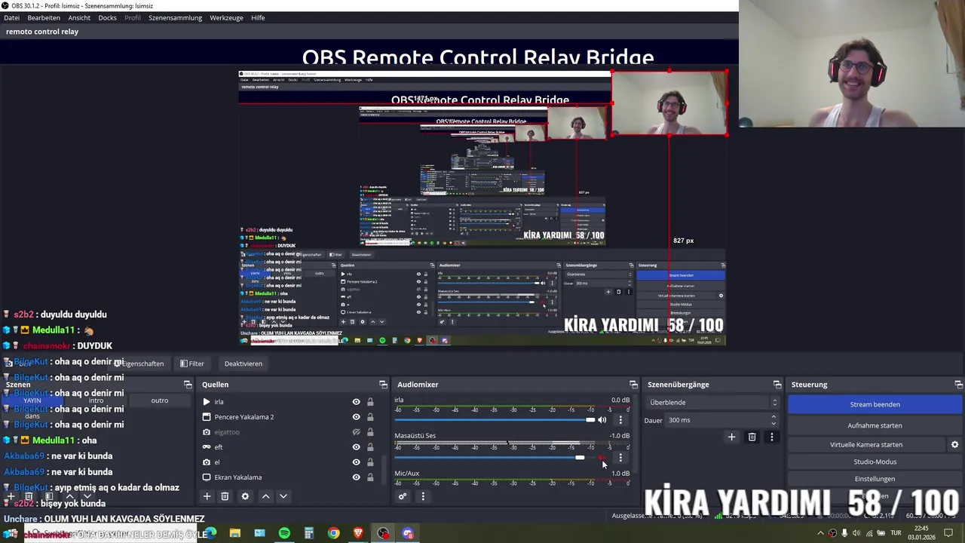Viewport: 965px width, 543px height.
Task: Click Aufnahme starten button
Action: [x=875, y=425]
